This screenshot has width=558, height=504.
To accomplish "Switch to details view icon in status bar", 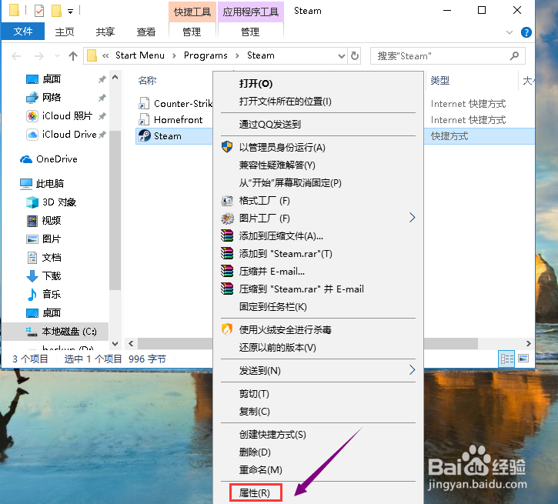I will pyautogui.click(x=507, y=359).
